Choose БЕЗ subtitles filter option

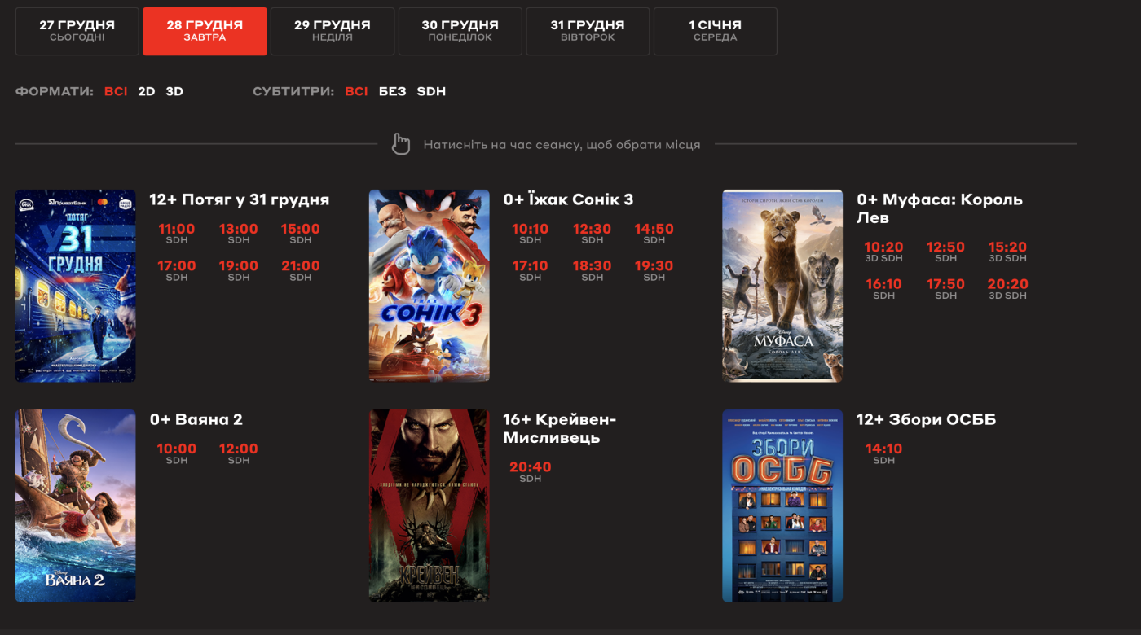(x=392, y=92)
